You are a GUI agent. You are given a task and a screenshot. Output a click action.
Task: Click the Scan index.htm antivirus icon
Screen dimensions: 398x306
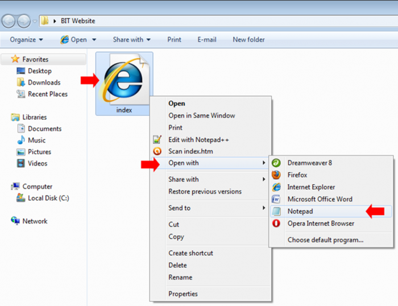(x=157, y=151)
